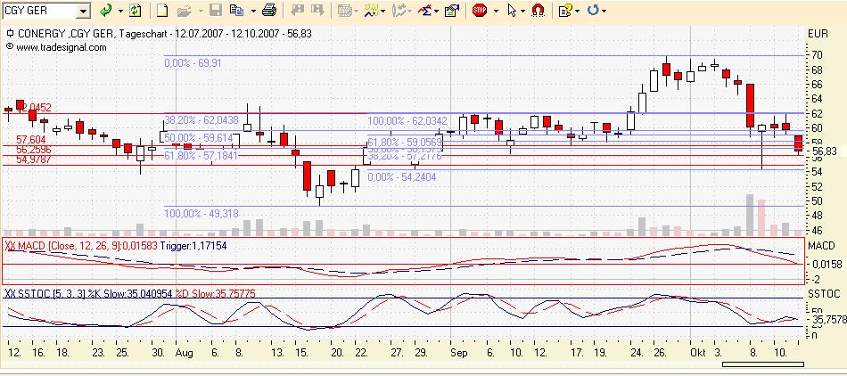847x376 pixels.
Task: Expand the dropdown arrow beside STOP icon
Action: click(494, 11)
